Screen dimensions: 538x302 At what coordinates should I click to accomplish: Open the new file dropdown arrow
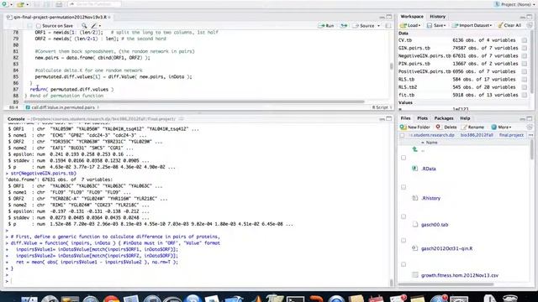11,4
